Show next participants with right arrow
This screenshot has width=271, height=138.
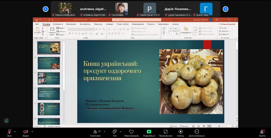point(225,9)
